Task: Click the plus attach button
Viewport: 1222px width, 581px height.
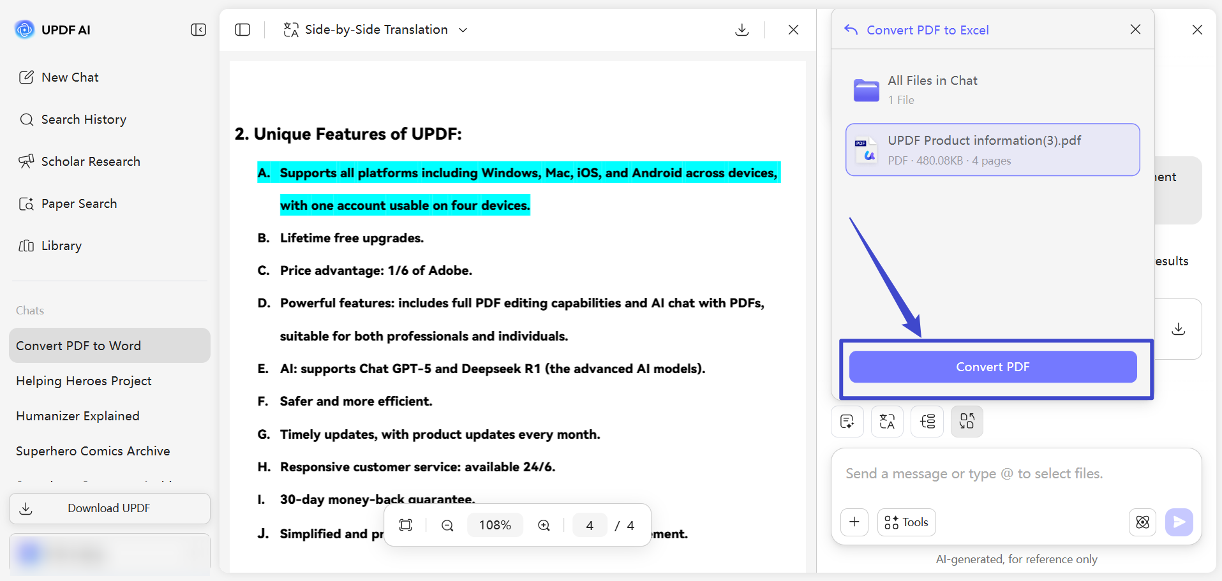Action: click(854, 522)
